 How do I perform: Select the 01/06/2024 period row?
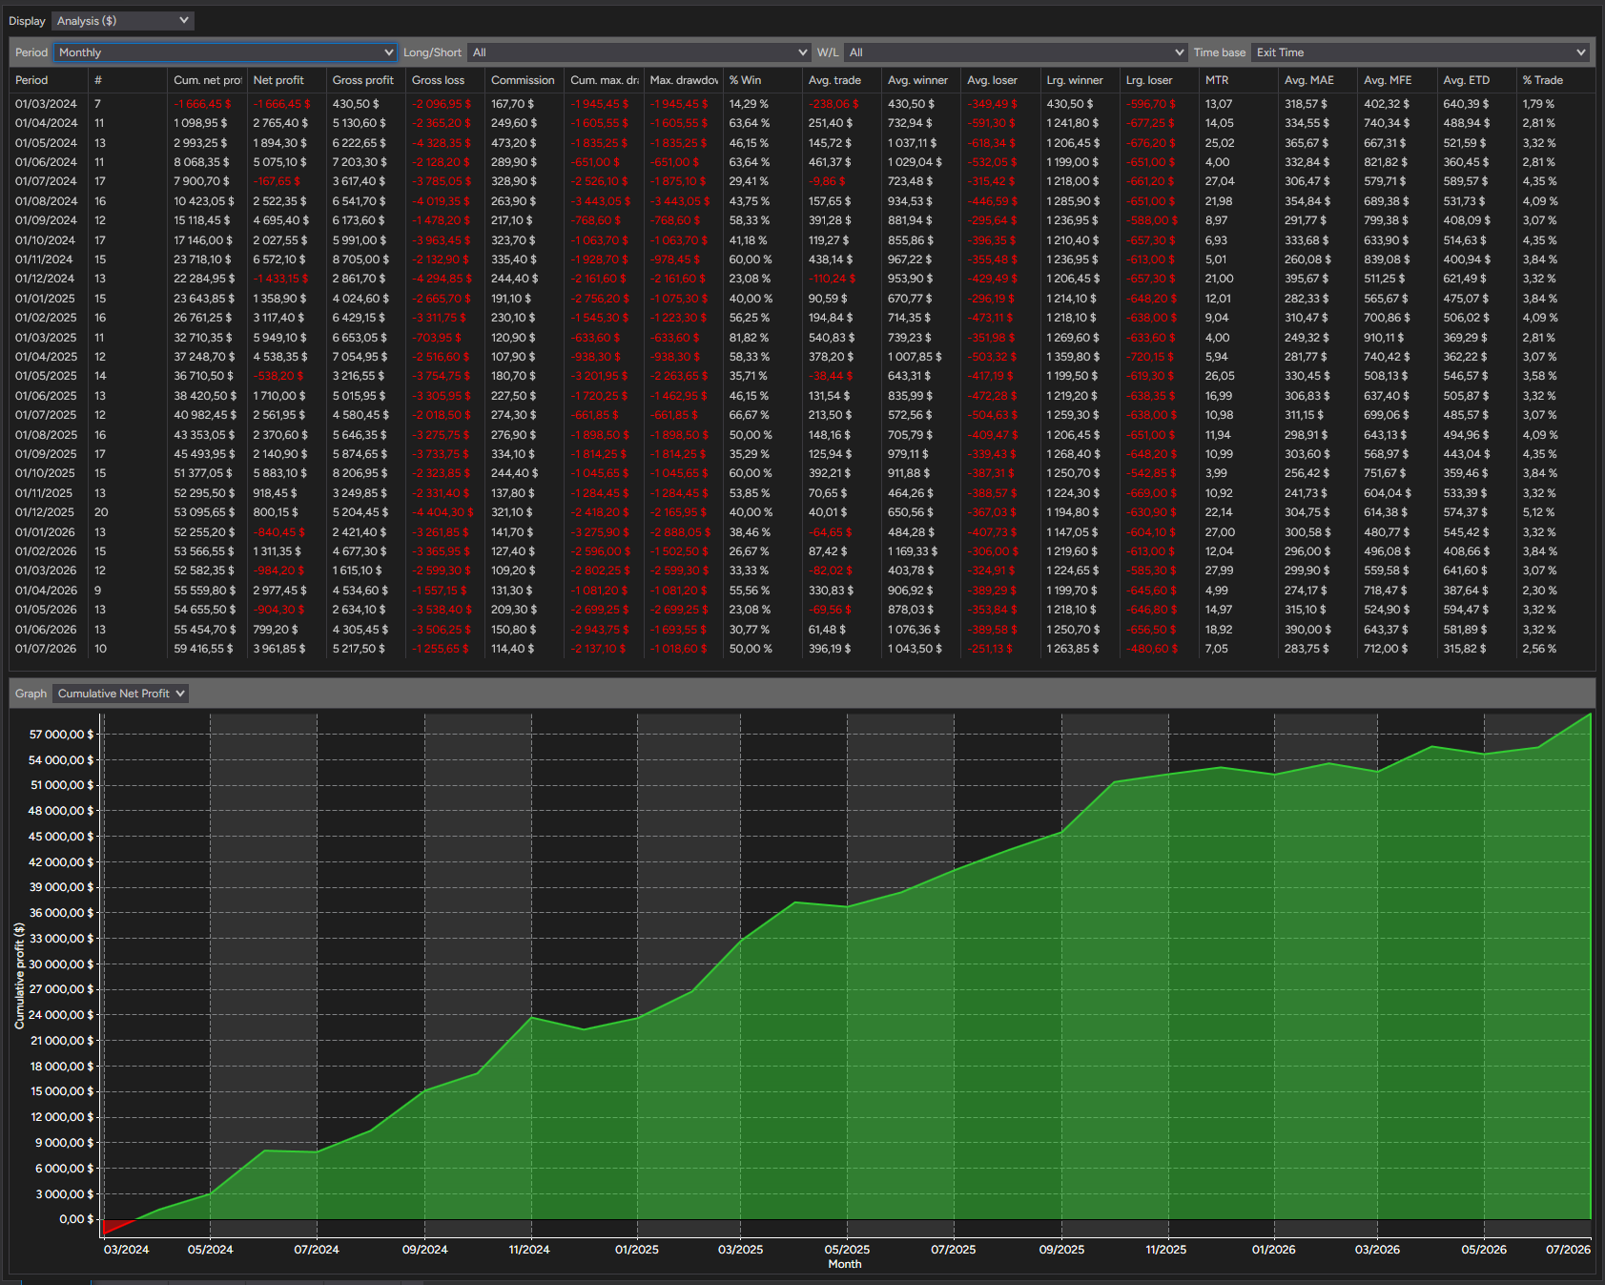[802, 162]
